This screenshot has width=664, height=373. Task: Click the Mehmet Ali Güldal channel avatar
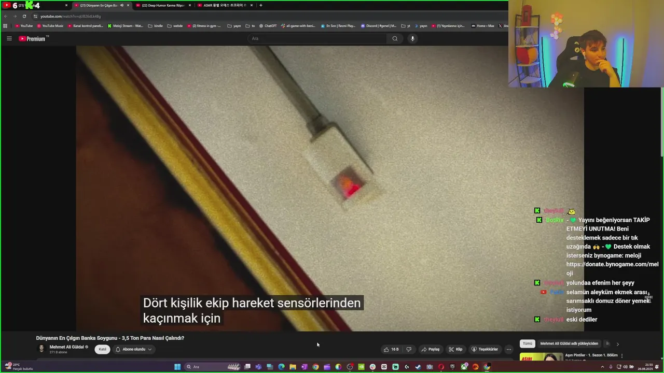point(41,349)
